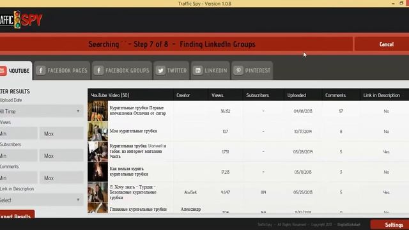Click 'Yes' link value for Турция video
Screen dimensions: 409x230
[386, 192]
